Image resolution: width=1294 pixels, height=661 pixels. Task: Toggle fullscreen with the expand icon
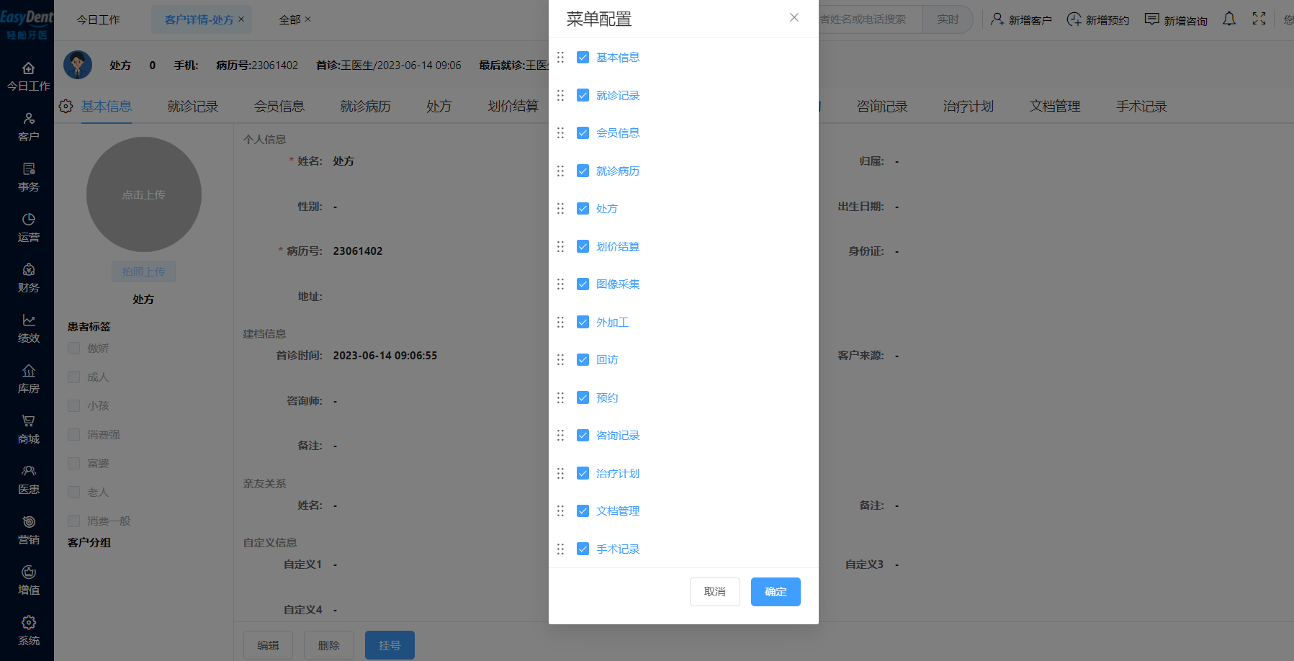pyautogui.click(x=1259, y=19)
